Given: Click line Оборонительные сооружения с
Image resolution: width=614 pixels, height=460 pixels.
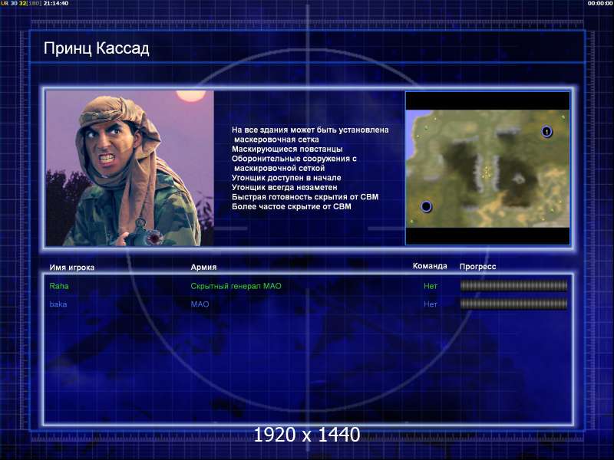Looking at the screenshot, I should point(294,159).
